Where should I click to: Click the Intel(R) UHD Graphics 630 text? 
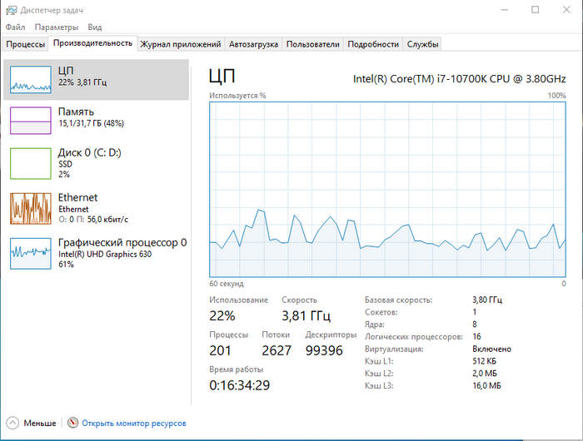(105, 254)
